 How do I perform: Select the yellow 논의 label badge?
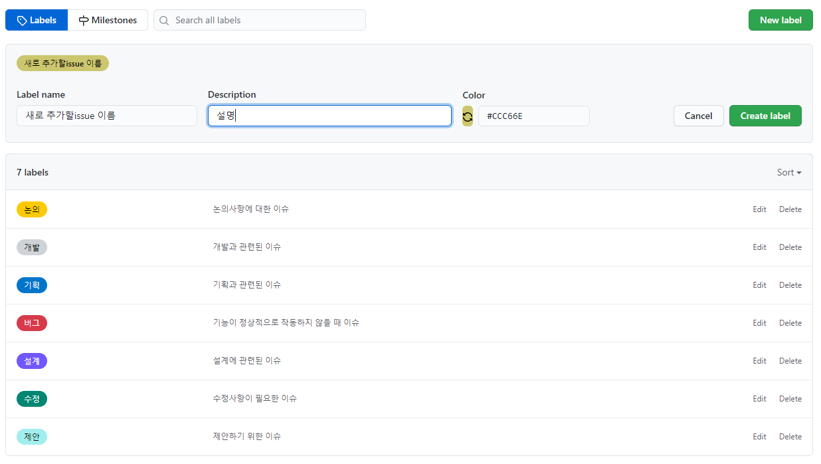31,209
